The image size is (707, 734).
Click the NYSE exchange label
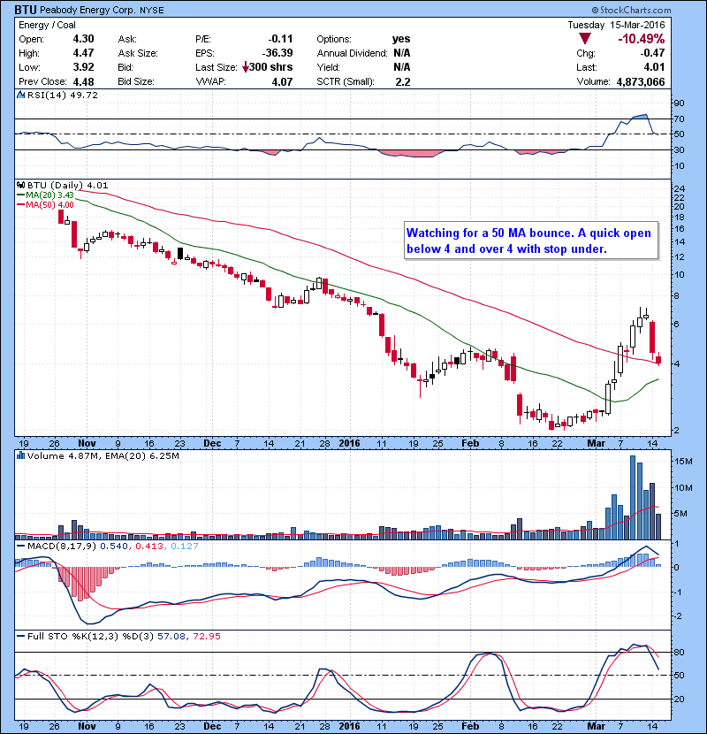click(x=151, y=11)
